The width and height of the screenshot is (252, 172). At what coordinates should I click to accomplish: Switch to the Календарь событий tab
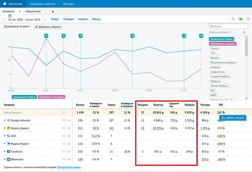pyautogui.click(x=42, y=4)
